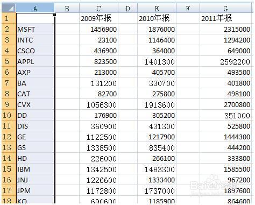Click cell value 1294200
This screenshot has height=205, width=255.
[x=225, y=40]
